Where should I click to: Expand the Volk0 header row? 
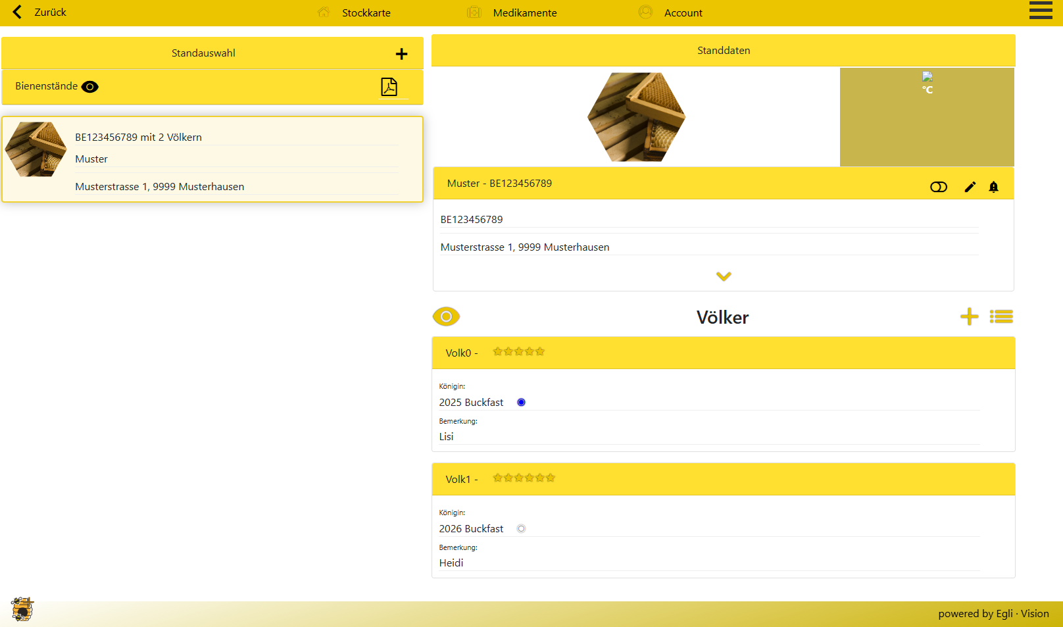pyautogui.click(x=723, y=353)
